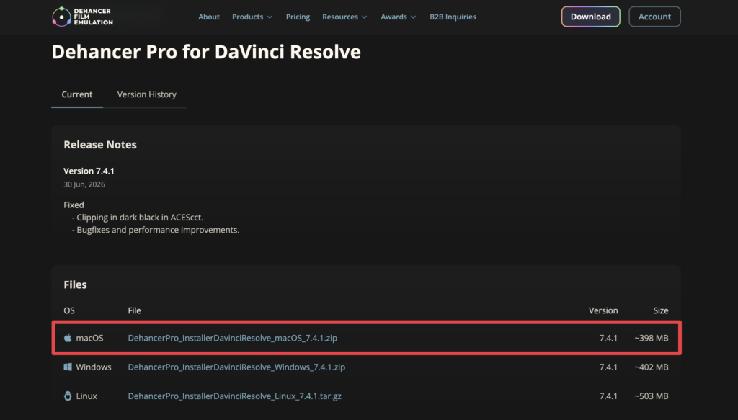Expand the Awards dropdown menu

pyautogui.click(x=398, y=17)
